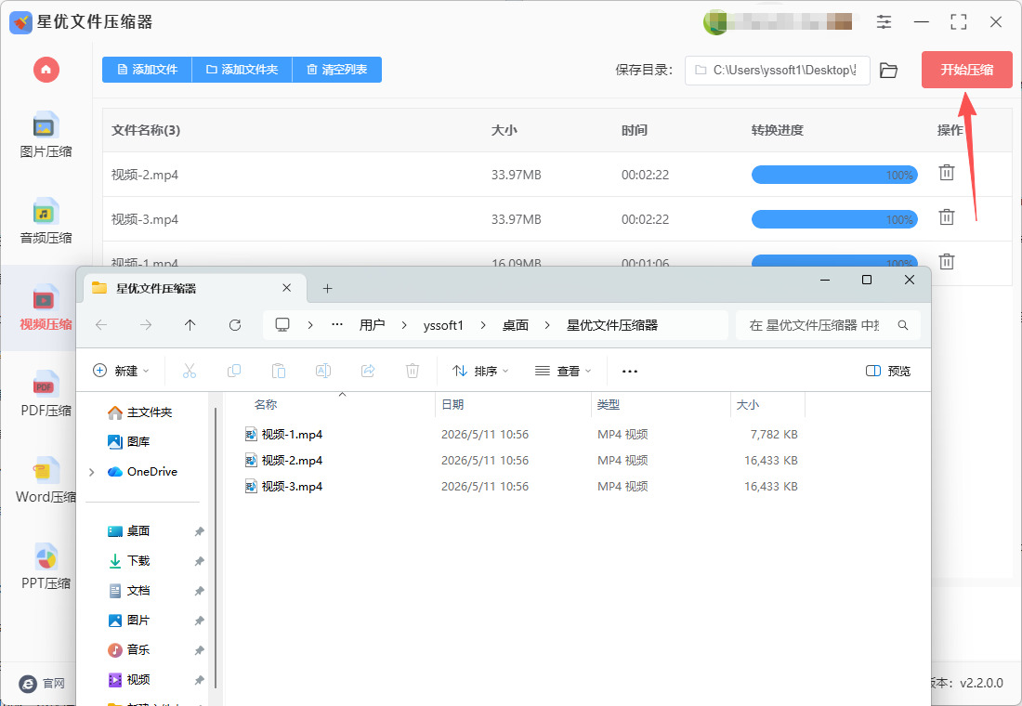Open Word压缩 in the sidebar
Viewport: 1022px width, 706px height.
pyautogui.click(x=46, y=480)
